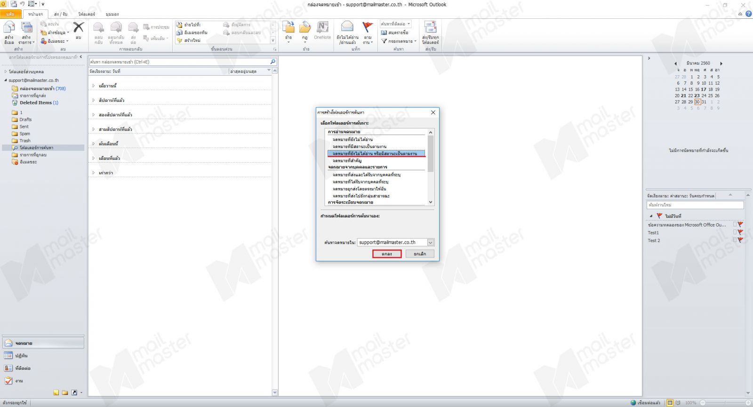
Task: Click the zoom slider in status bar
Action: click(x=724, y=403)
